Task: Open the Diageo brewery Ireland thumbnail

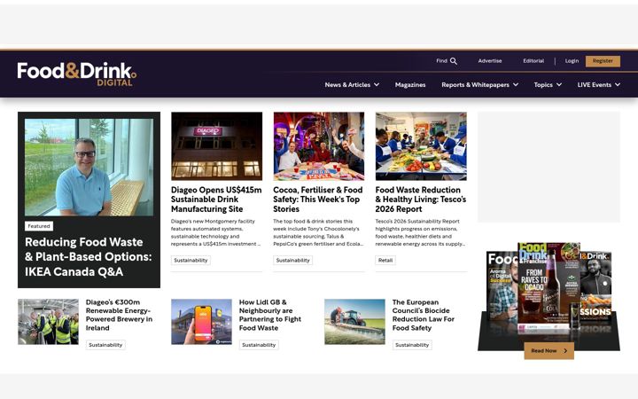Action: pos(48,322)
